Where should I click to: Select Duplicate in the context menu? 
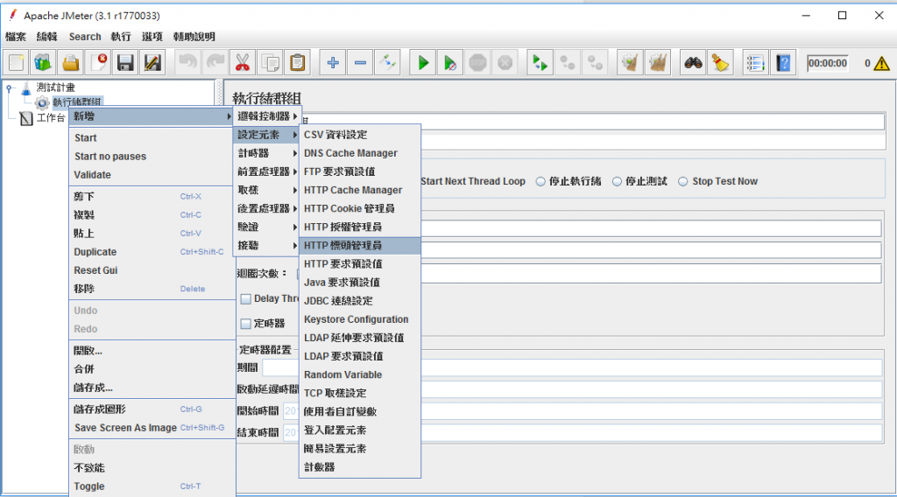click(152, 252)
